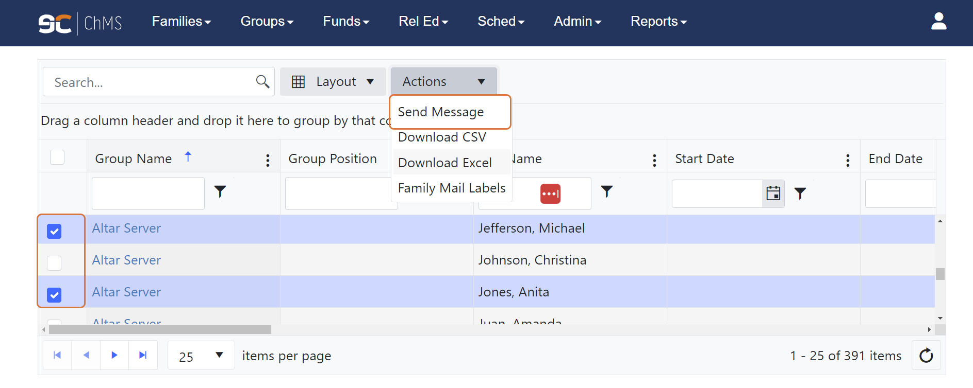The height and width of the screenshot is (388, 973).
Task: Open the Admin dropdown menu
Action: 578,21
